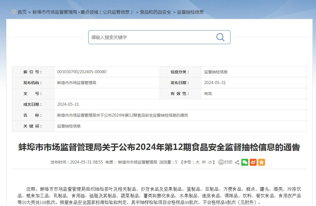Set font size to small (小)

210,162
